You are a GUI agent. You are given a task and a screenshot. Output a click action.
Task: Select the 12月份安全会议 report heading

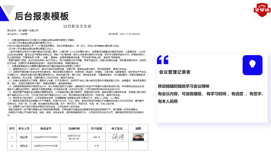(x=77, y=26)
